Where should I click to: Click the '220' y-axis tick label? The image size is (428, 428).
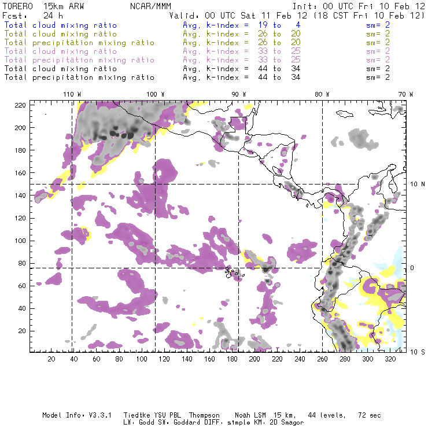pyautogui.click(x=20, y=105)
